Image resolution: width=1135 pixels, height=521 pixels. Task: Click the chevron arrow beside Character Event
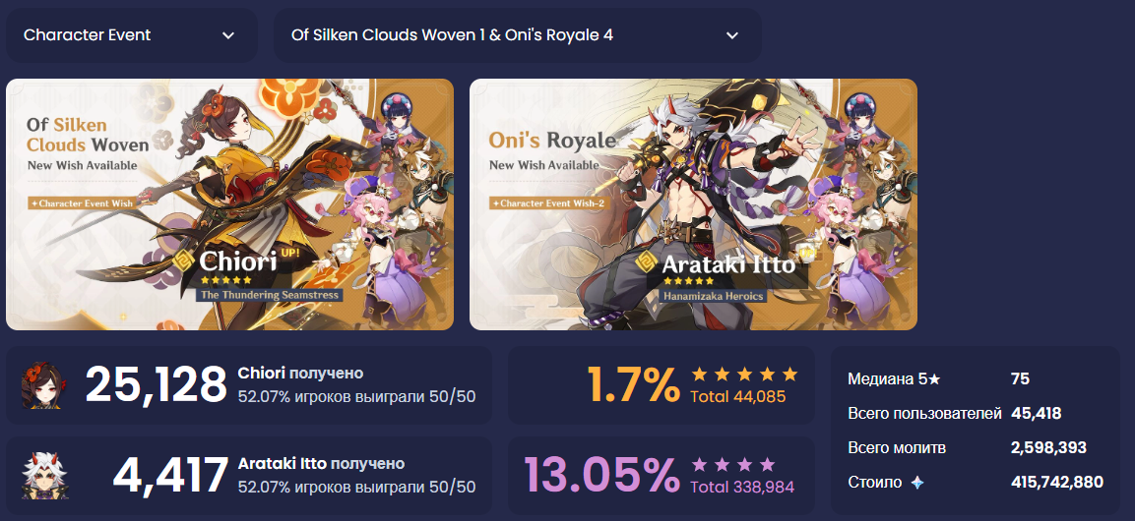pyautogui.click(x=228, y=35)
